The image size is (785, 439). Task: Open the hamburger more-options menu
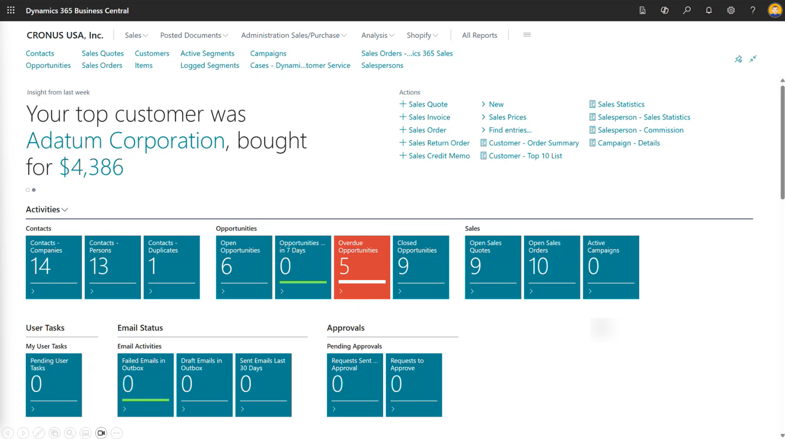click(527, 35)
